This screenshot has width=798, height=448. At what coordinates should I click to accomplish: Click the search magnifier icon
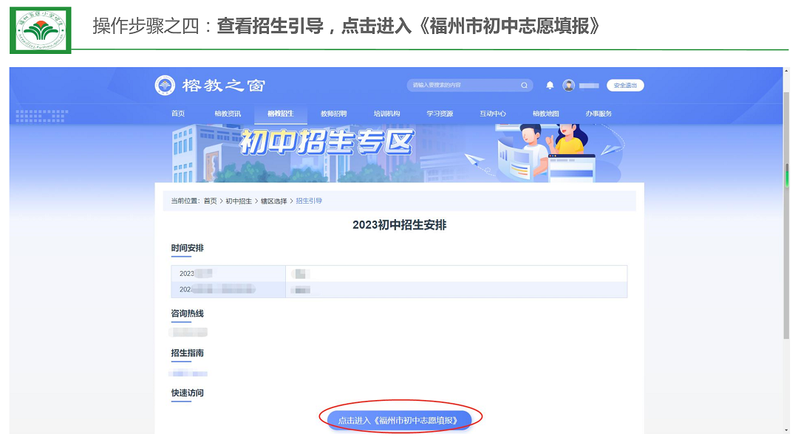click(524, 86)
